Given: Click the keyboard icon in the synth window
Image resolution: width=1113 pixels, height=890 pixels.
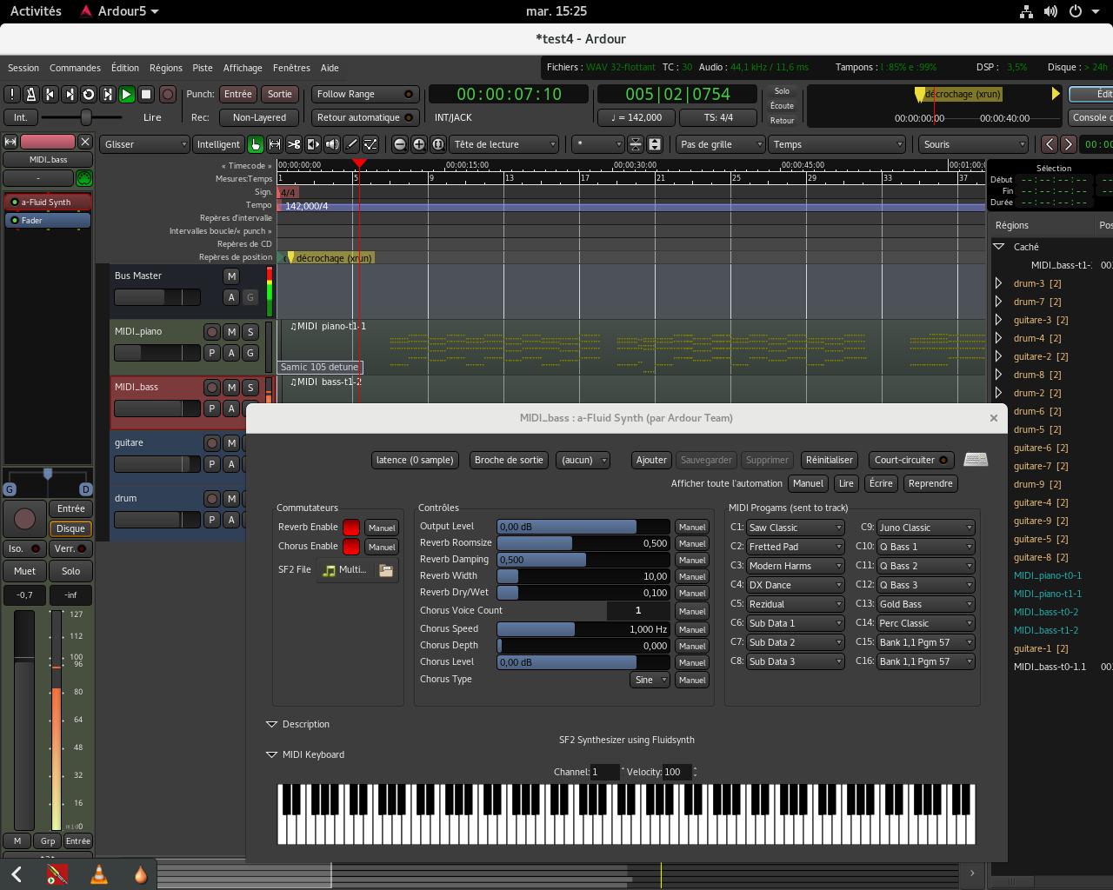Looking at the screenshot, I should coord(976,460).
